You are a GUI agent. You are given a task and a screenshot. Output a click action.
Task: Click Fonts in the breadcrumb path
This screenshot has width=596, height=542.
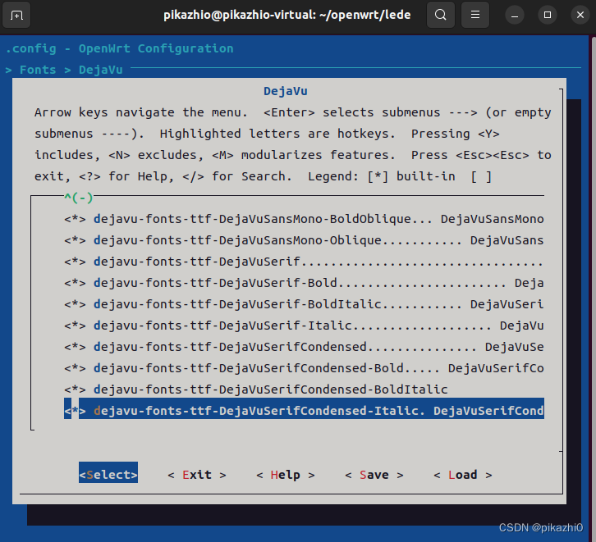point(38,70)
